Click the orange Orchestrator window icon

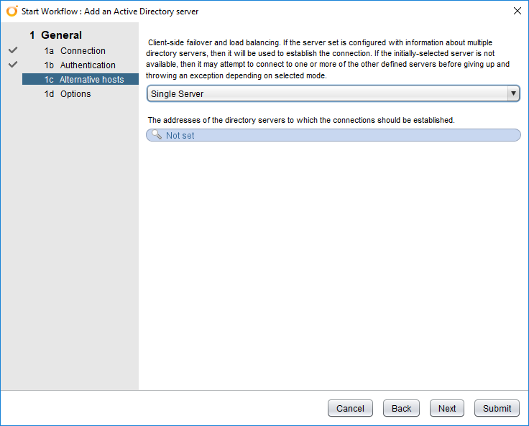[x=11, y=11]
